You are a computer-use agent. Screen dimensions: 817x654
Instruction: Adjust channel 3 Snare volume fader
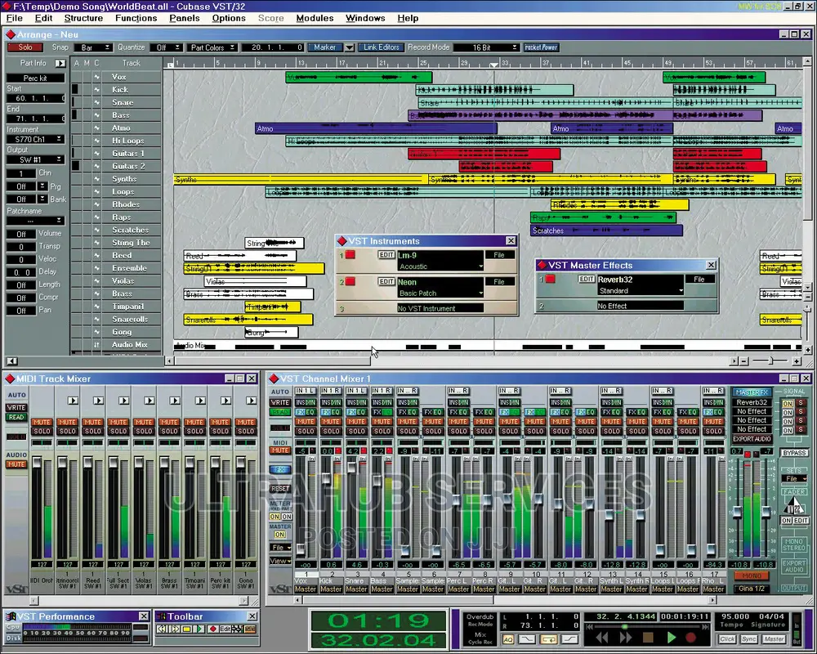click(351, 468)
